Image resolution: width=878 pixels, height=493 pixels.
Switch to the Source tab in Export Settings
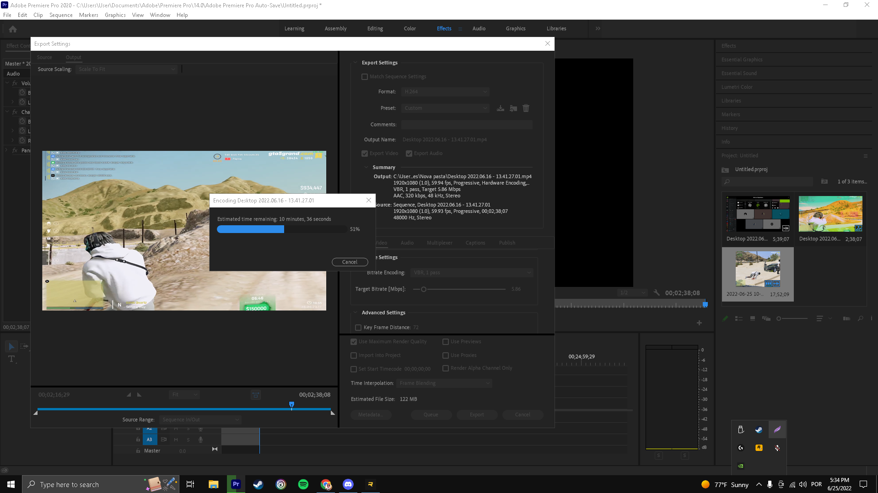pyautogui.click(x=44, y=58)
